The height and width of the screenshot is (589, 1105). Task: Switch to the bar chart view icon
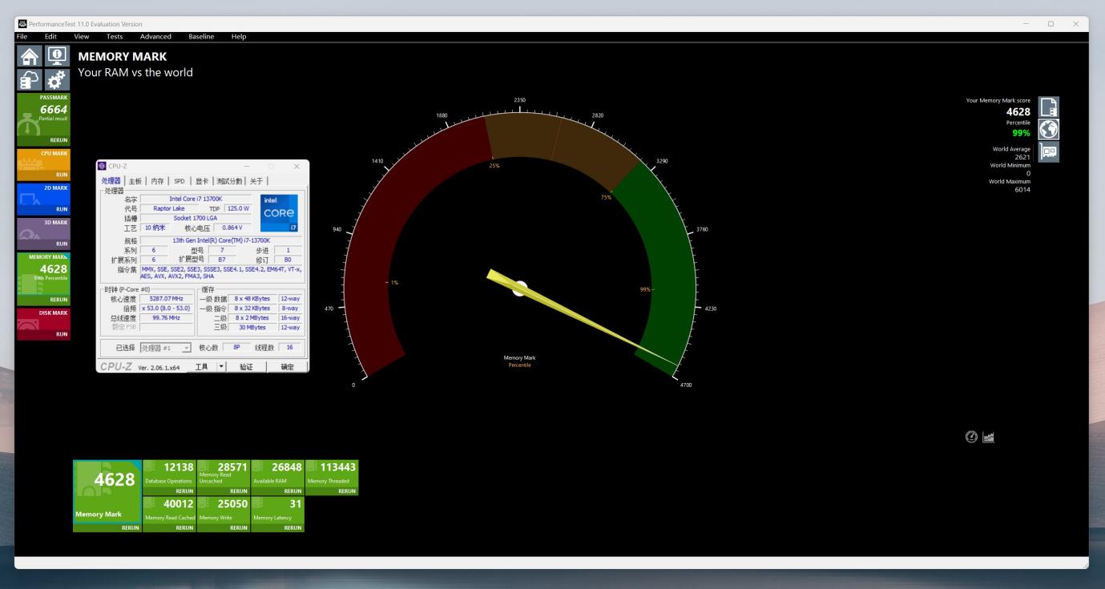989,437
